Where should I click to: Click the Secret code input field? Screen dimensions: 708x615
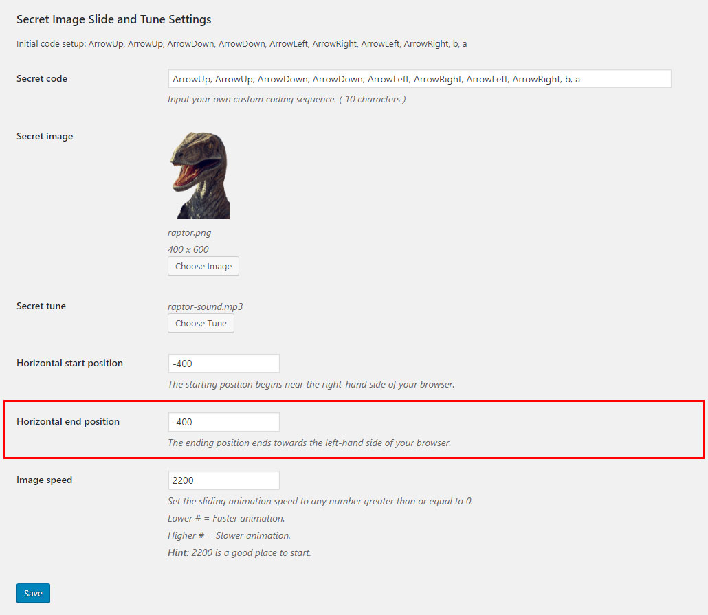(x=419, y=79)
